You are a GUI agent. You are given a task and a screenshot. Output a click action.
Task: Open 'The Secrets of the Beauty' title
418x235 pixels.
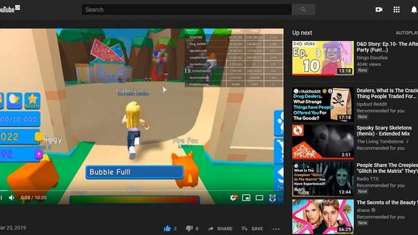[x=387, y=202]
